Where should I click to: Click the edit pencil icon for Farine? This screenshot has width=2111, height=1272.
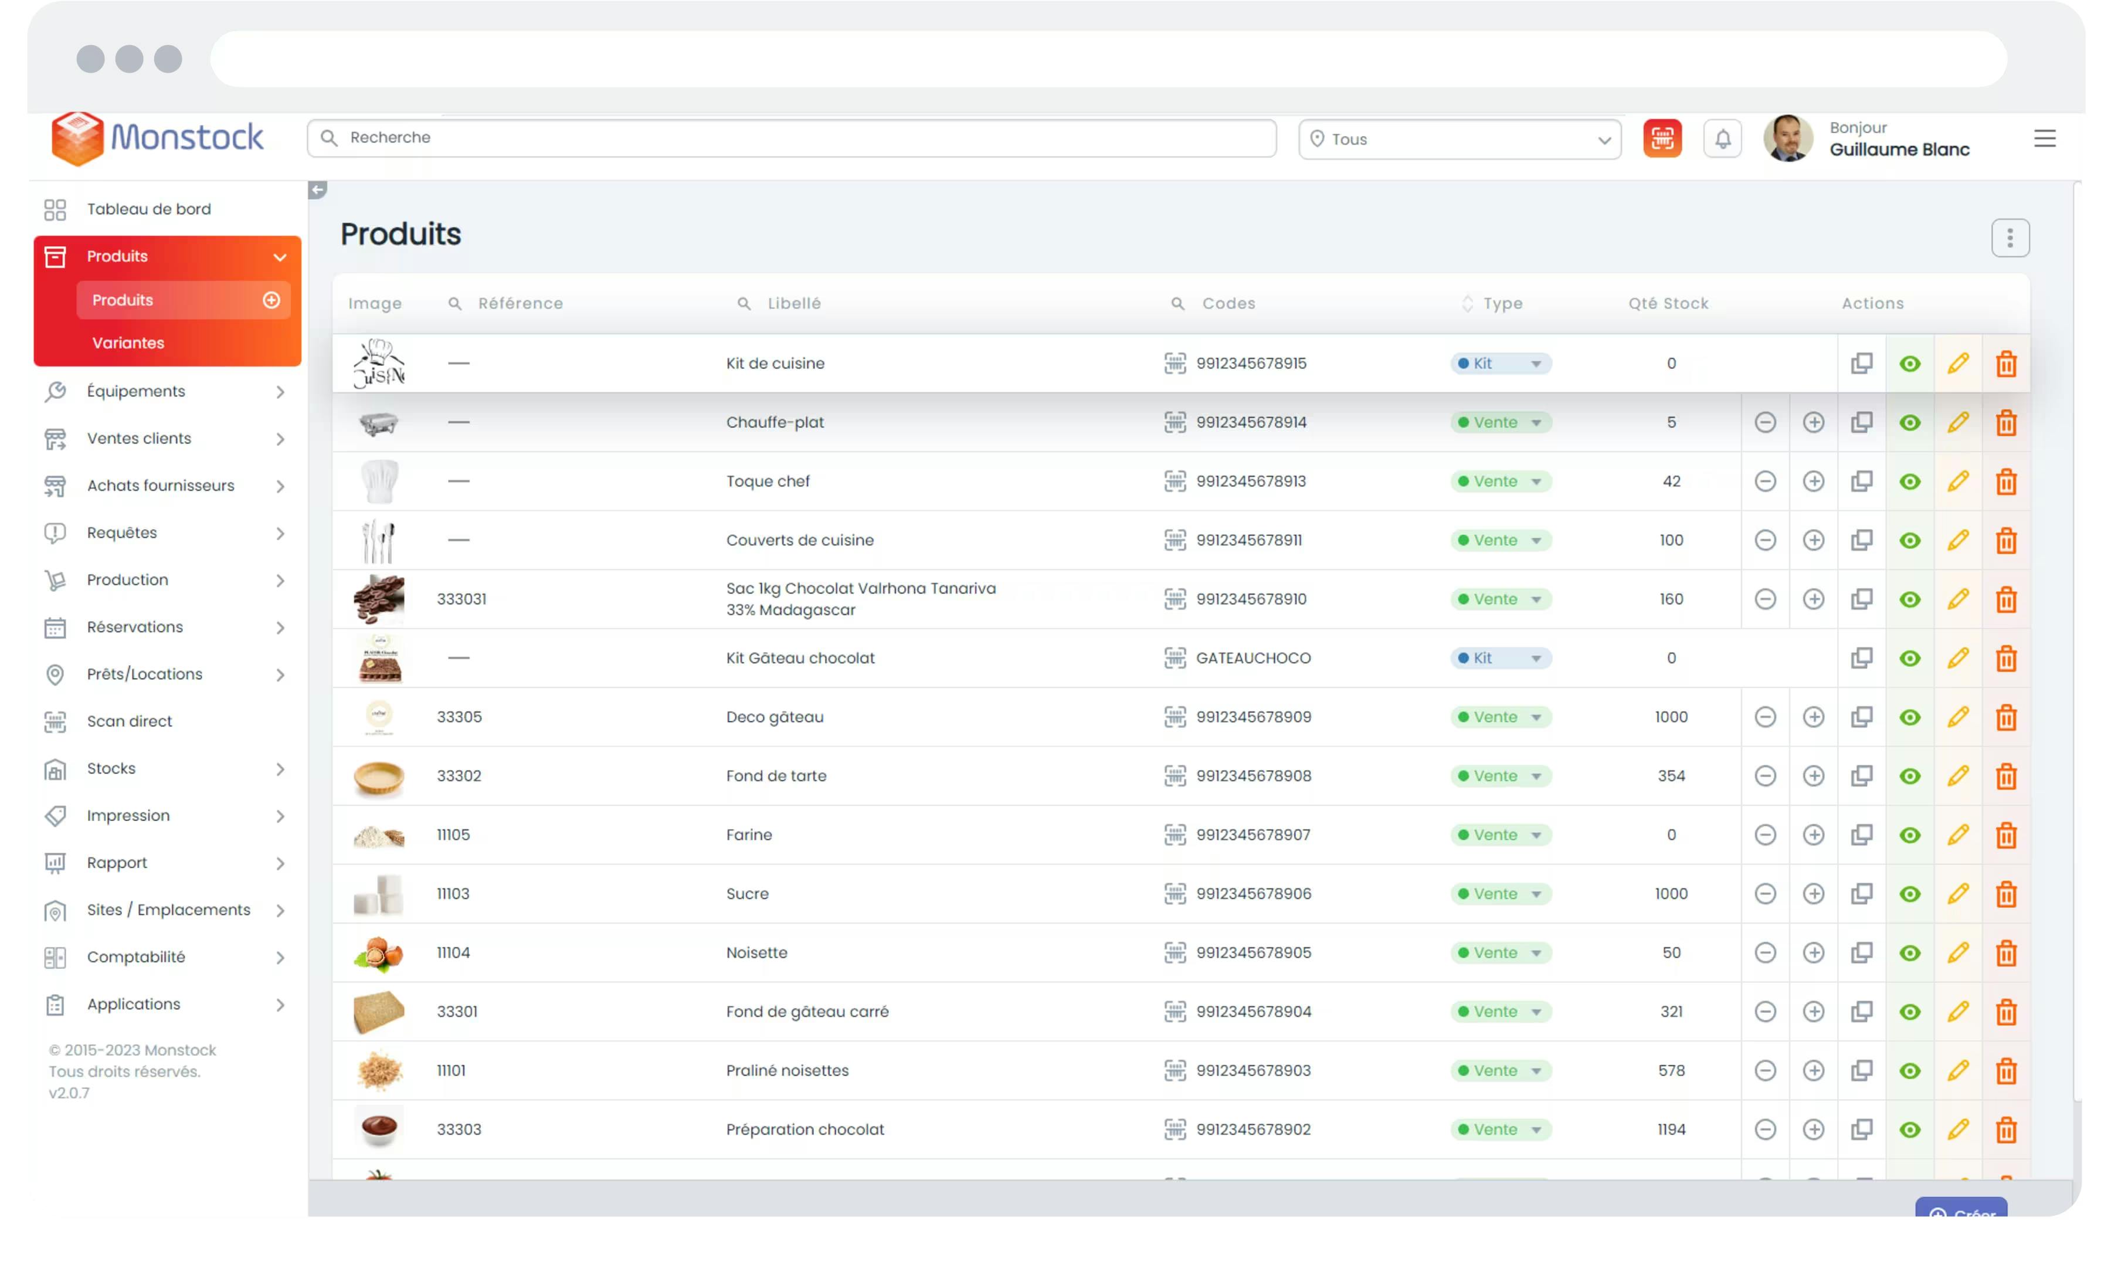1959,833
